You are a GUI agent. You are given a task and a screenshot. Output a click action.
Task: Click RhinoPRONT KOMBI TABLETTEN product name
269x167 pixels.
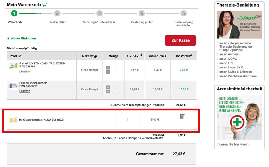(42, 63)
